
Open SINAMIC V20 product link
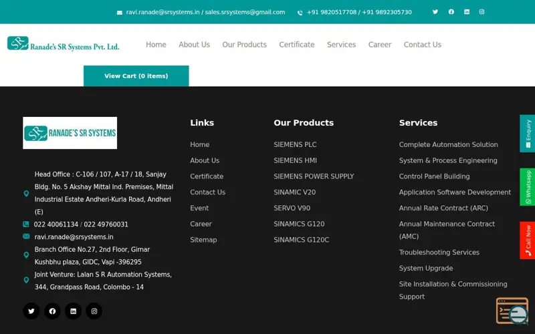click(294, 192)
